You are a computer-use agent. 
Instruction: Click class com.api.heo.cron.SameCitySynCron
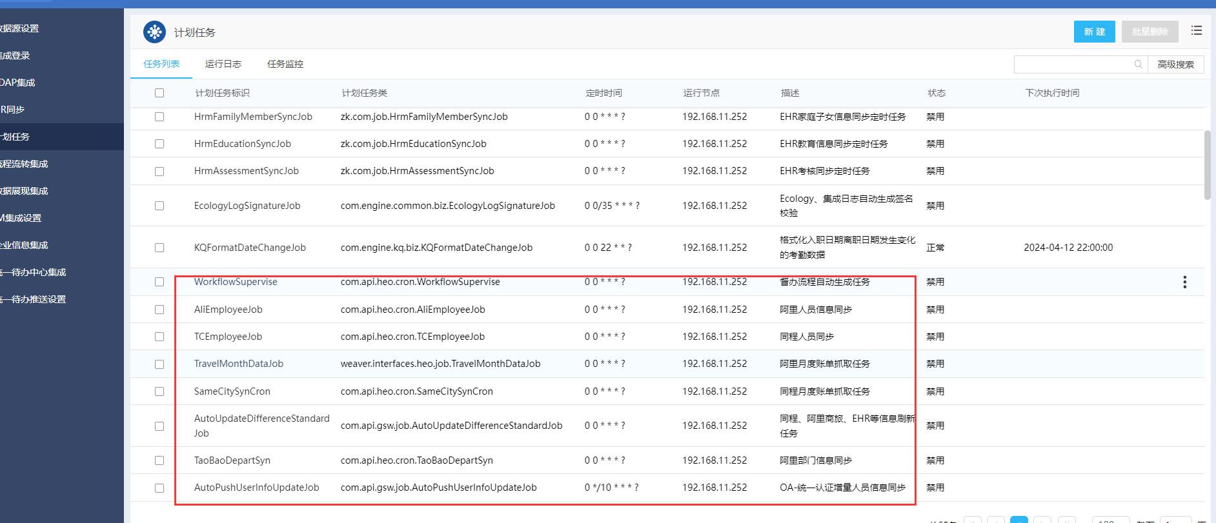417,391
